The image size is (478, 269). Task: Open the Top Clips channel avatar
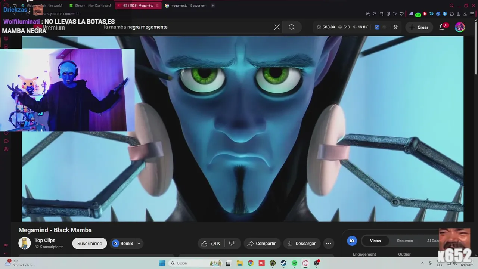click(x=25, y=243)
